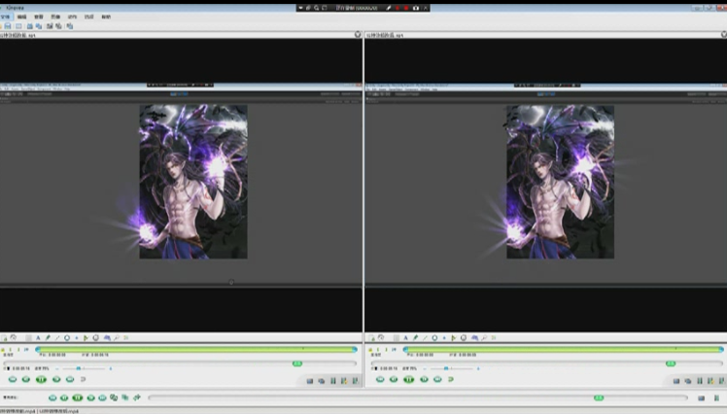Switch to two capture screens layout
Image resolution: width=727 pixels, height=414 pixels.
(x=58, y=26)
